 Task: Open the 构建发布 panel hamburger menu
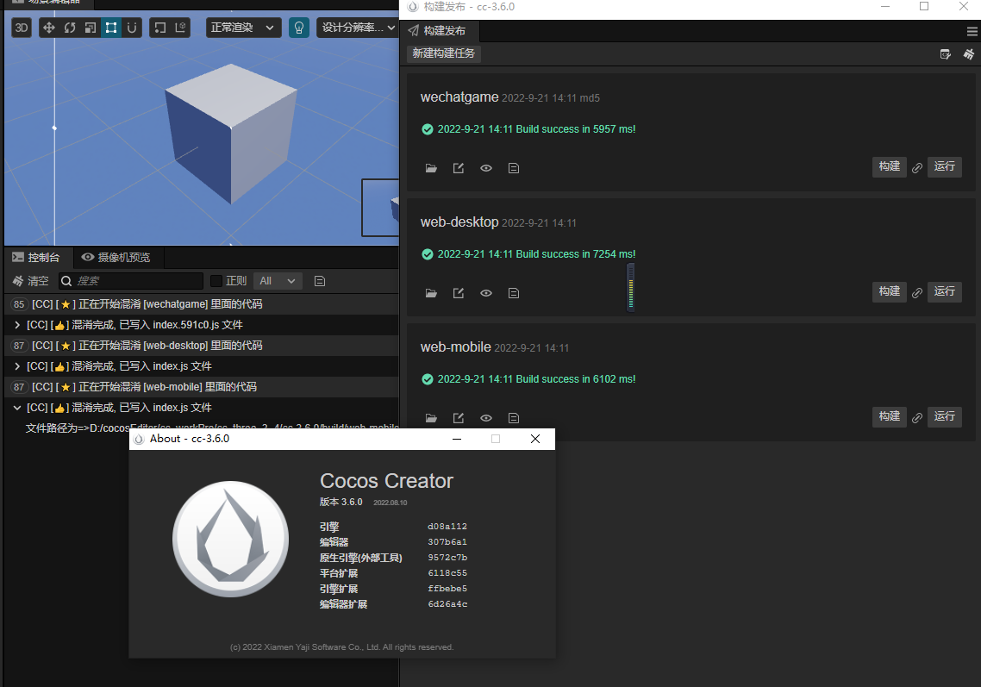972,31
